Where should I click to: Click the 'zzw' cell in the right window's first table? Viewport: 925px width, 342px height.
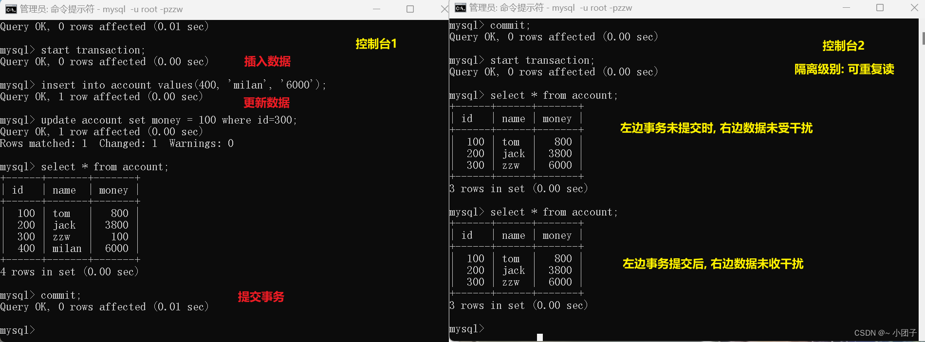click(x=511, y=165)
